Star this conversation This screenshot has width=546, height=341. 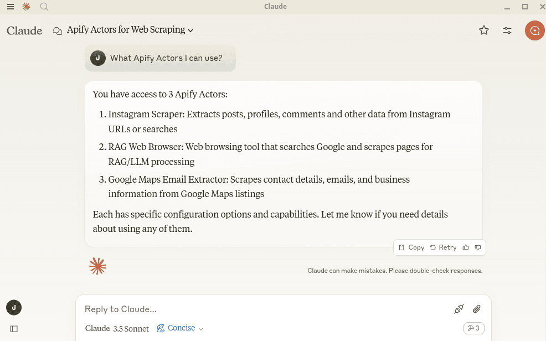[x=483, y=30]
